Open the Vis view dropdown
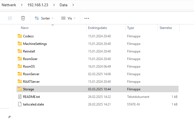 [68, 18]
